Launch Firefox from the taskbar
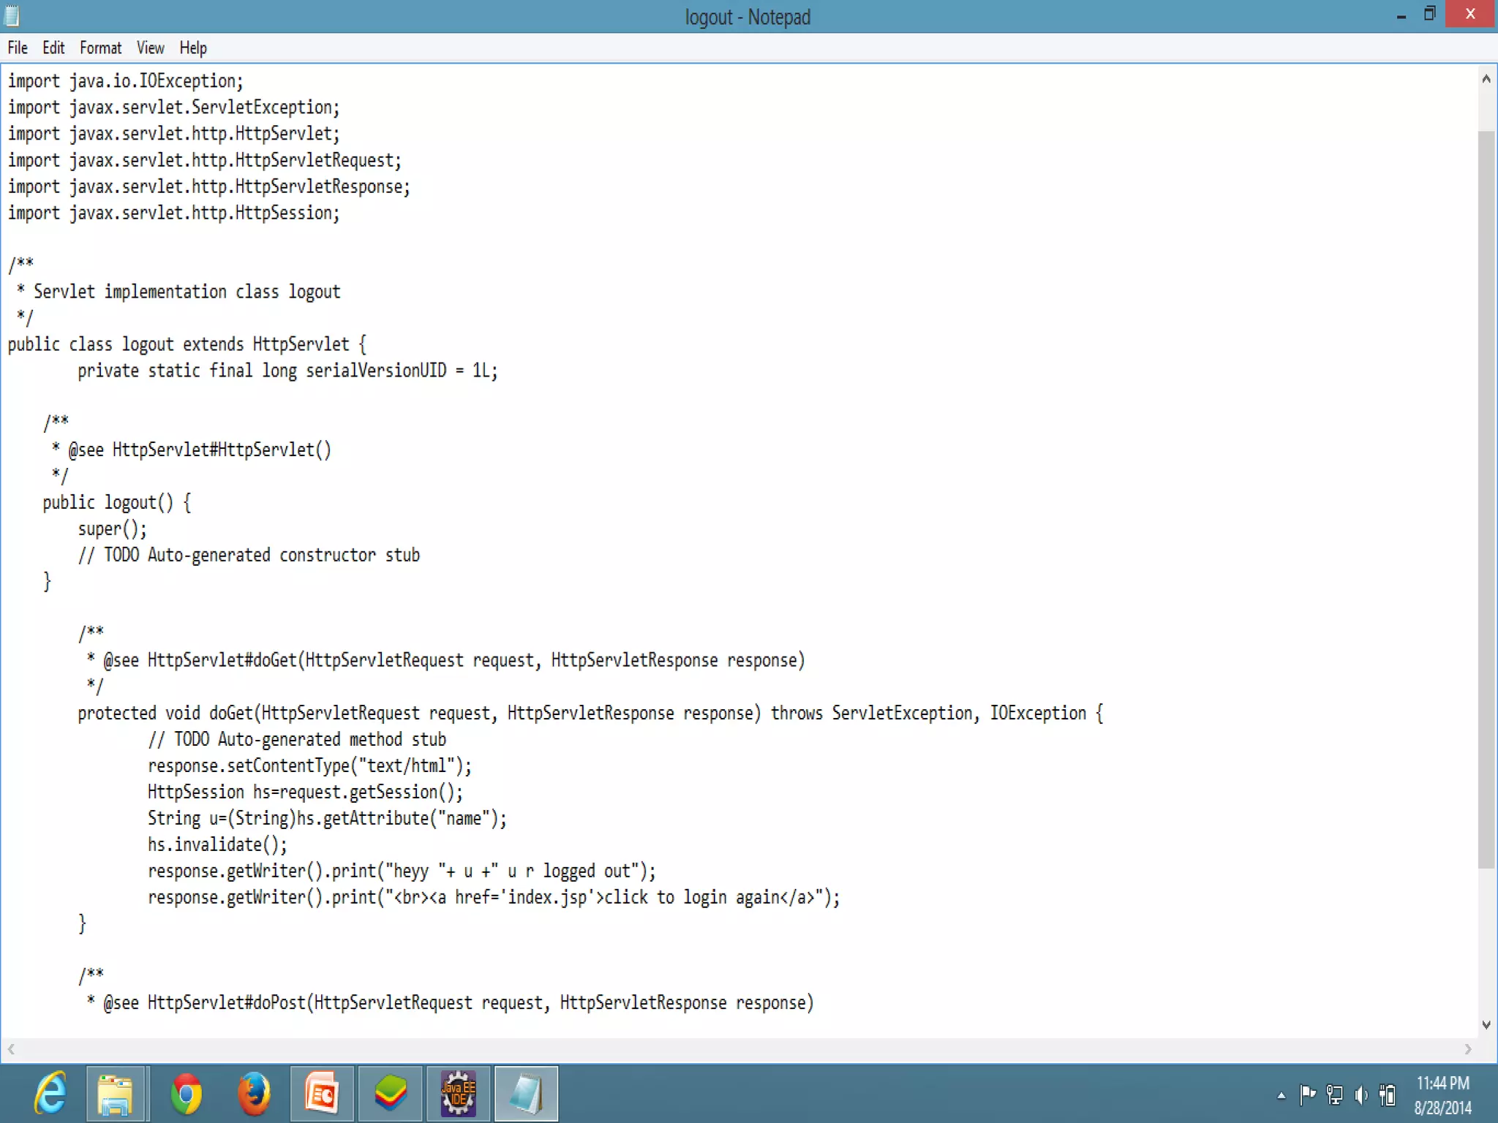Screen dimensions: 1498x1123 254,1094
